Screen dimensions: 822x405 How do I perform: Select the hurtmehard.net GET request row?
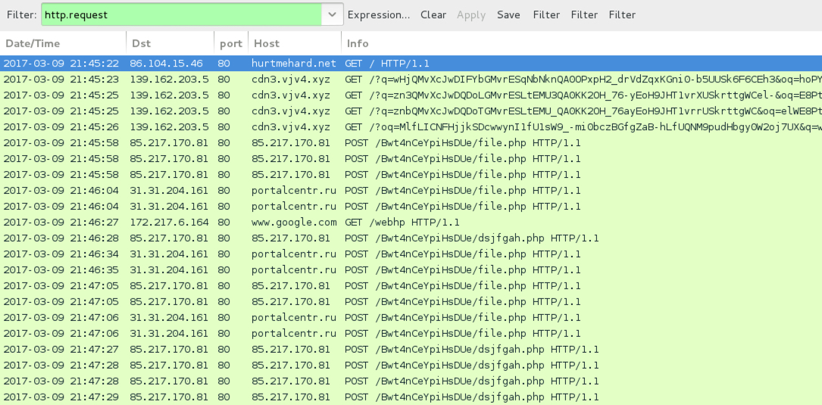pyautogui.click(x=409, y=64)
